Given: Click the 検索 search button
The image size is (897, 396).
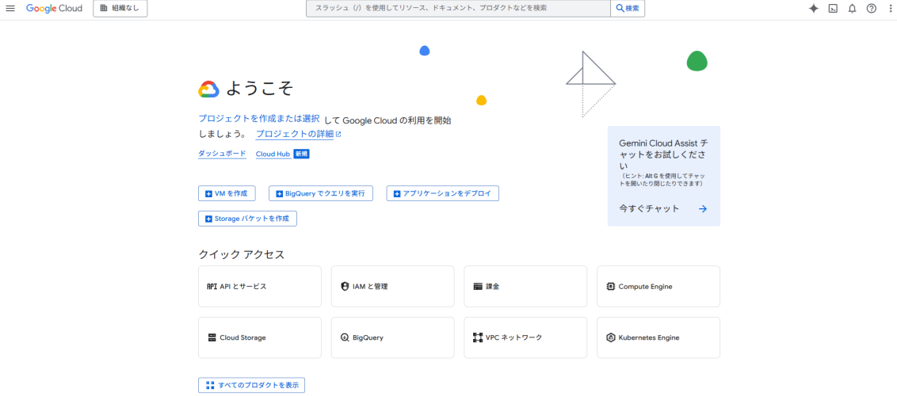Looking at the screenshot, I should (x=628, y=9).
